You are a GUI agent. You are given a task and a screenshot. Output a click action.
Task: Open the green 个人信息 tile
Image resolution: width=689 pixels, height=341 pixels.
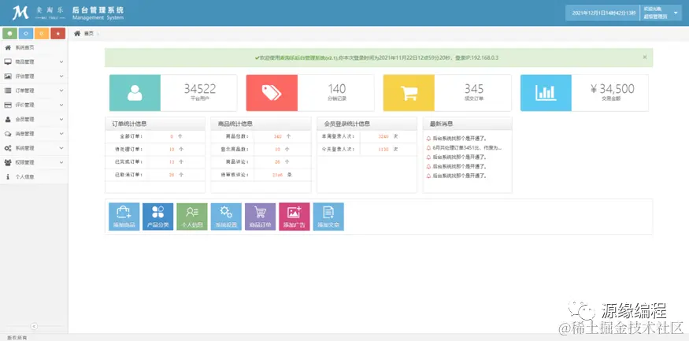point(192,217)
